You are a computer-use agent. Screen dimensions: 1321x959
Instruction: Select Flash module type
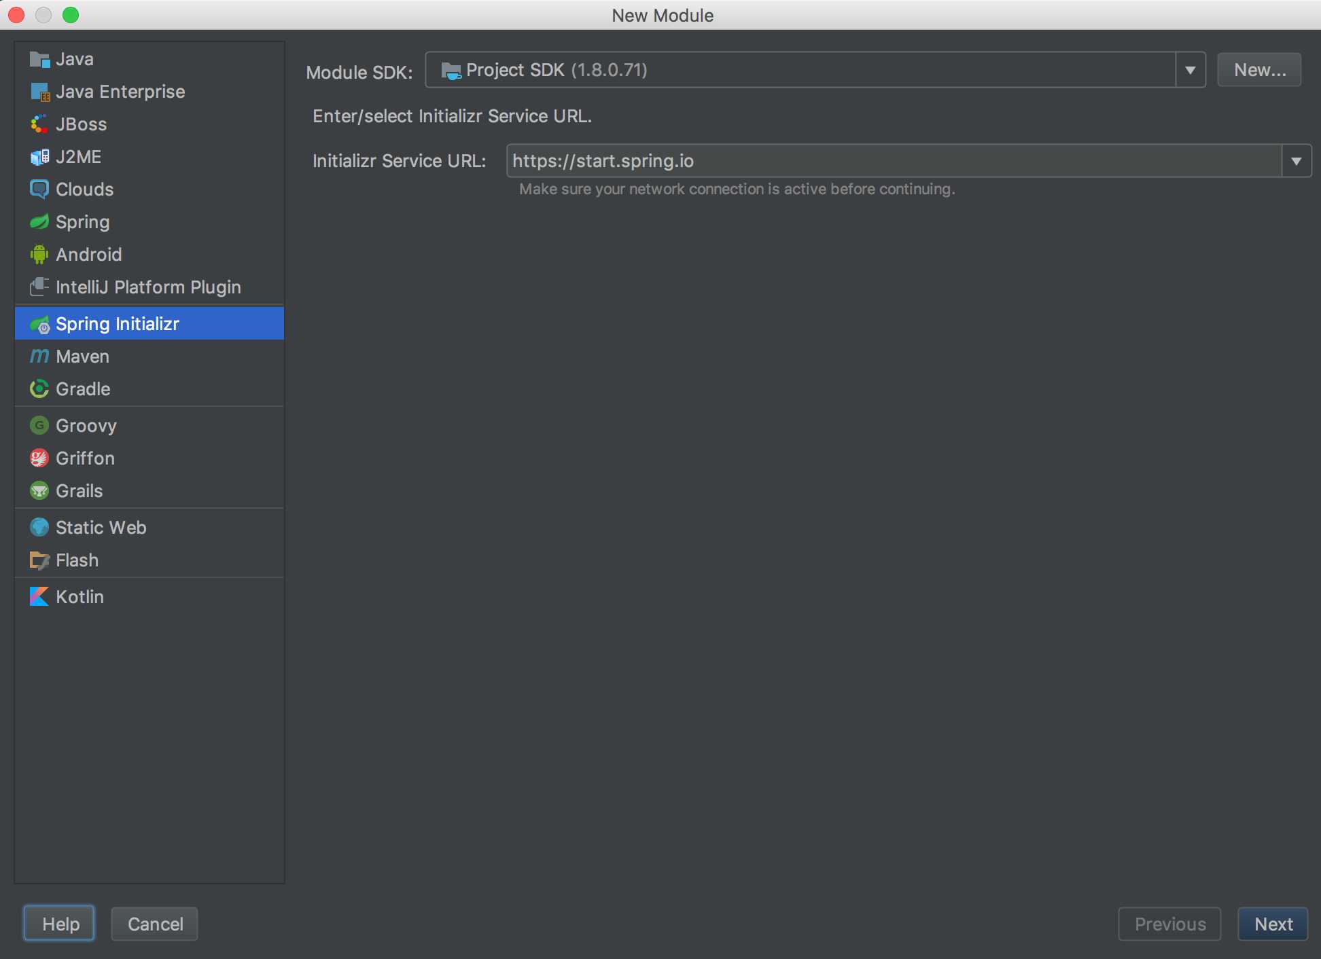click(149, 560)
